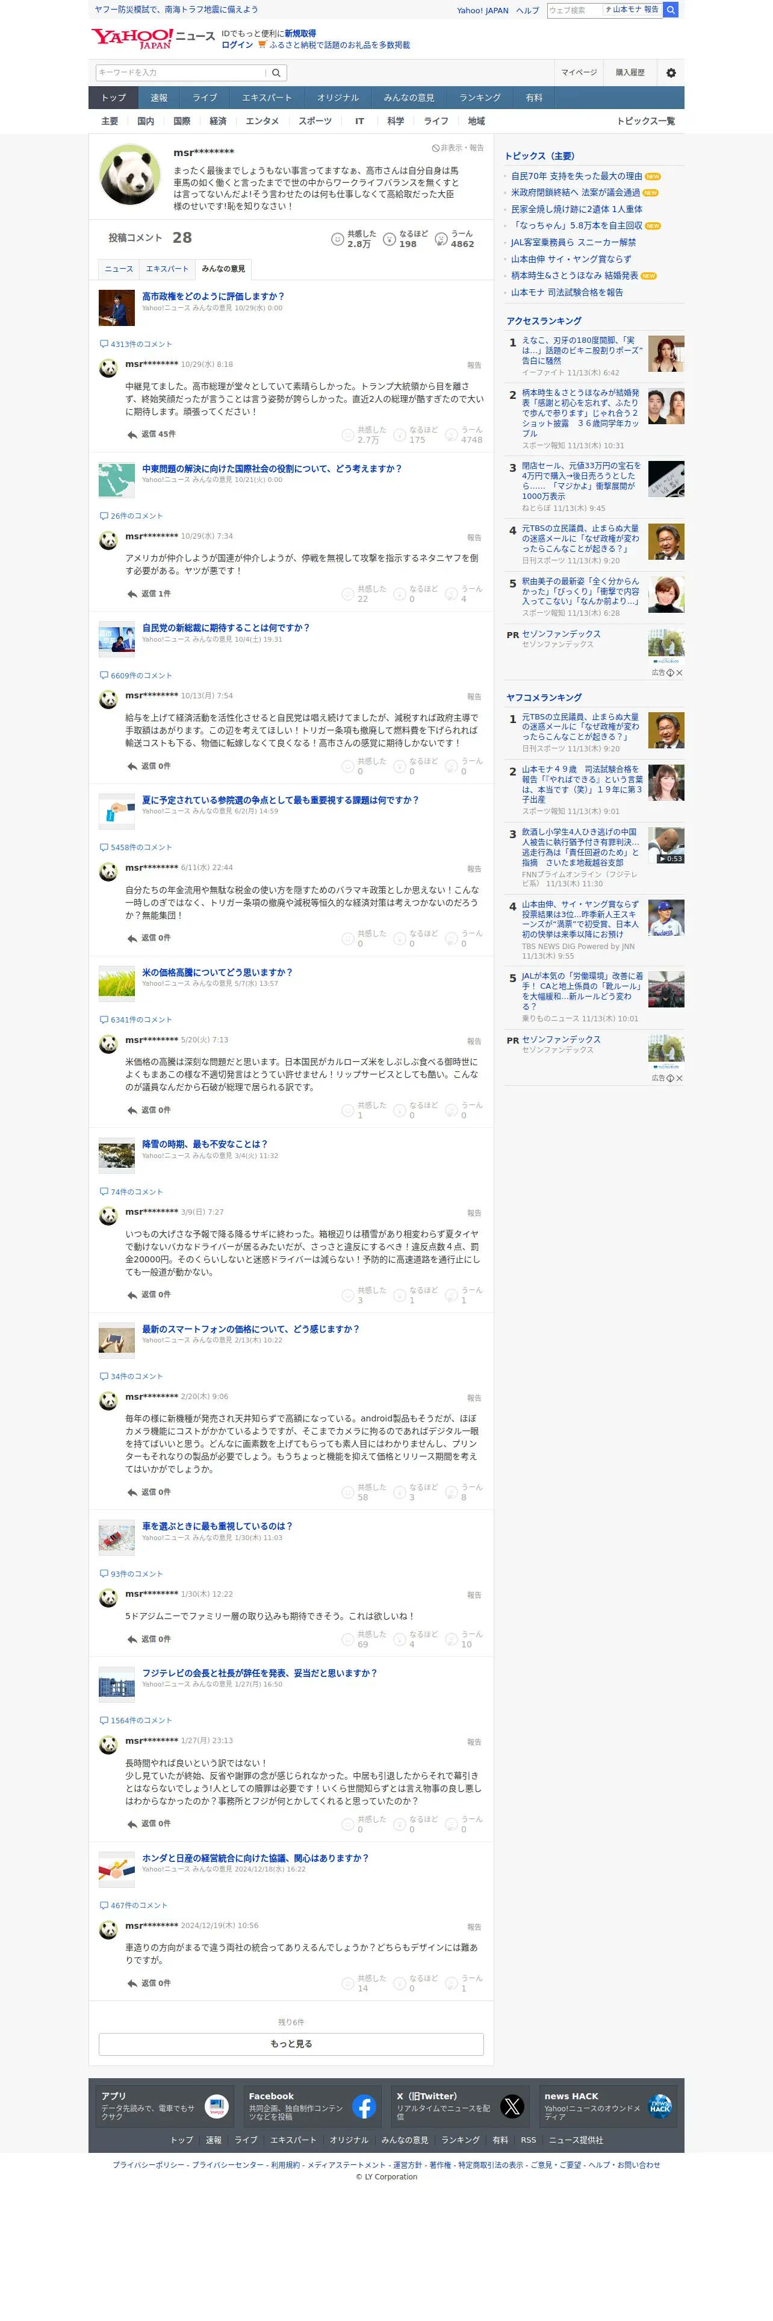Expand the 返信 1件 replies

coord(149,594)
